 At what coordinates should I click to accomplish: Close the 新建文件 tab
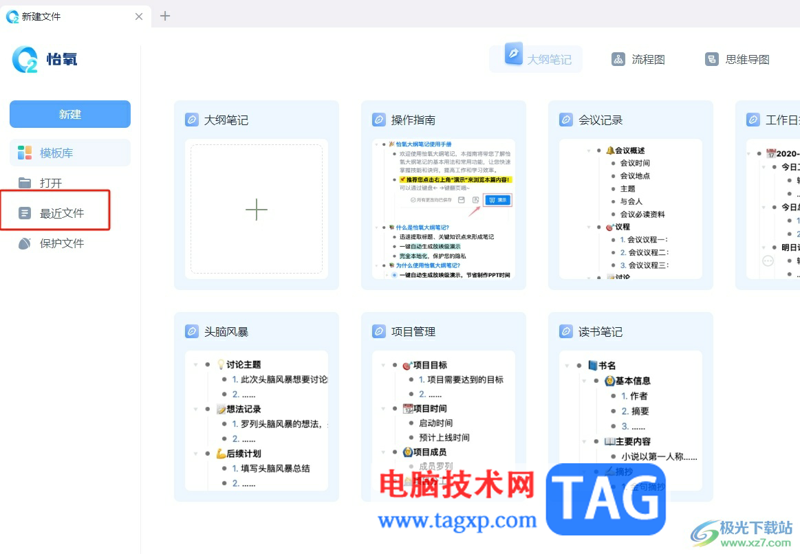tap(139, 16)
